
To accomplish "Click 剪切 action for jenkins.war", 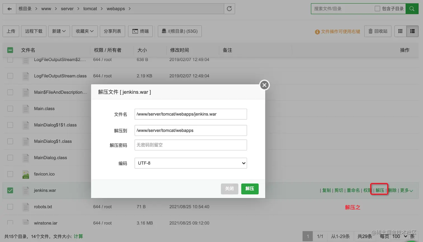I will (339, 190).
